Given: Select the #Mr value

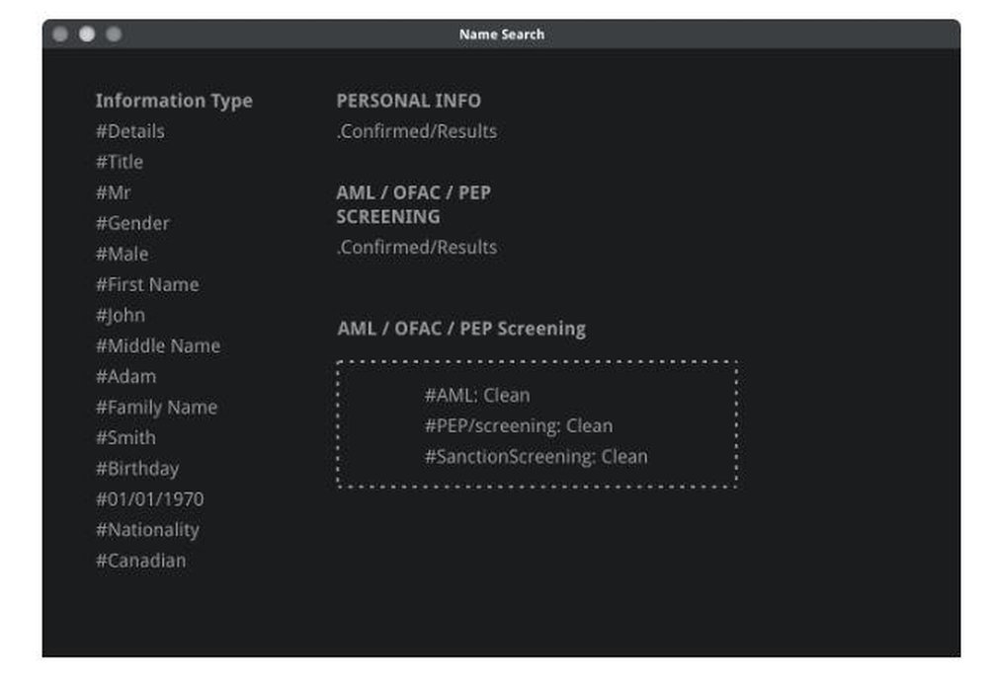Looking at the screenshot, I should (112, 192).
